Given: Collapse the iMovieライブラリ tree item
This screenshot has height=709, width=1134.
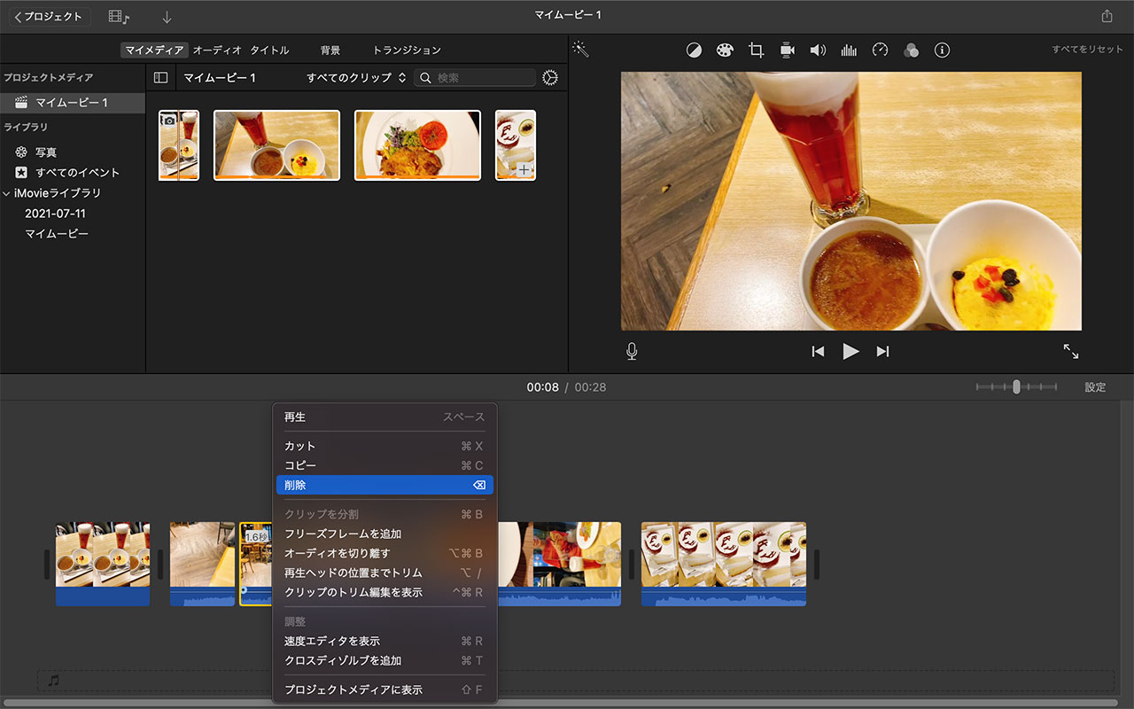Looking at the screenshot, I should pyautogui.click(x=7, y=193).
